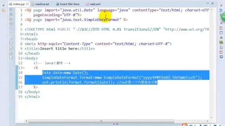The image size is (225, 126).
Task: Click the </html> tag on line 19
Action: (x=32, y=97)
